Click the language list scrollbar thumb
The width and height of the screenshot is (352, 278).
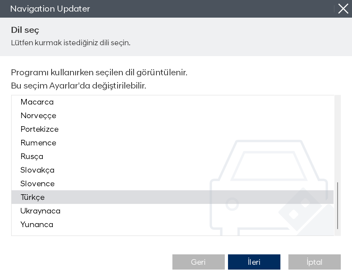click(338, 205)
